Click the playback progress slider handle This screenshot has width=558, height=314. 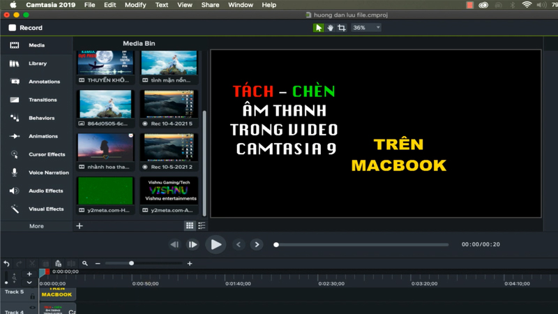[276, 245]
